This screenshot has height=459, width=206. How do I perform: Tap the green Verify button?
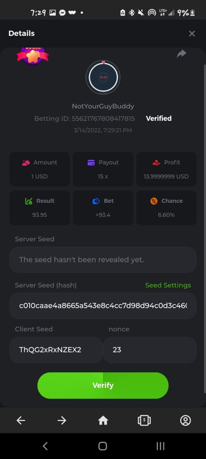103,386
